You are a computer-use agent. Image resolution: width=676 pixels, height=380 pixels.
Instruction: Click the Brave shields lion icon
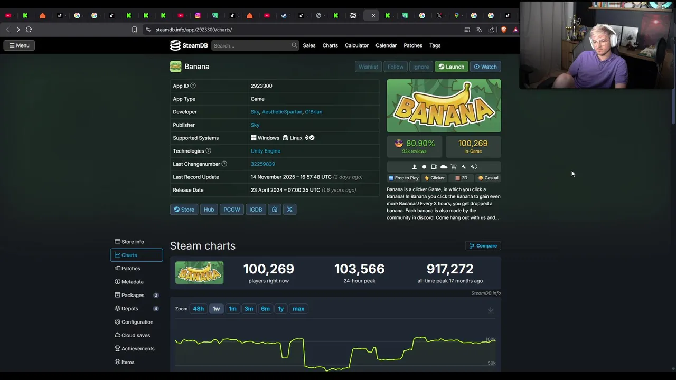pyautogui.click(x=504, y=30)
